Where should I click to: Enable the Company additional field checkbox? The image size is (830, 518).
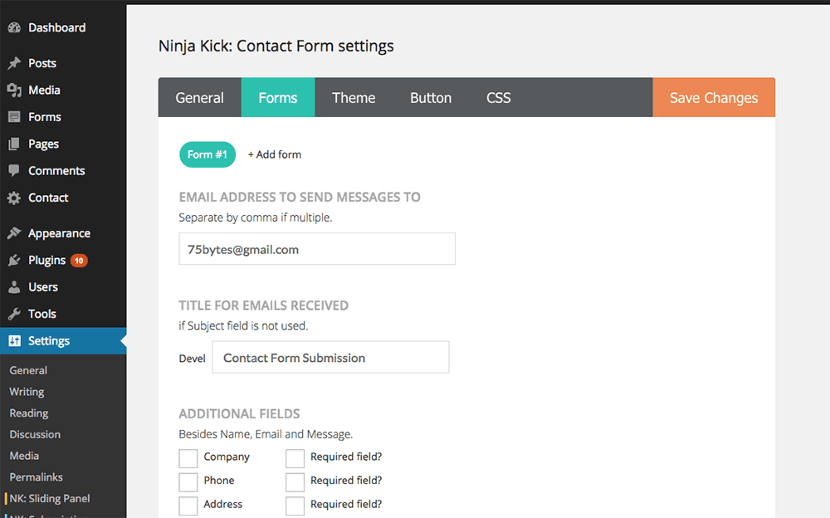click(x=188, y=458)
